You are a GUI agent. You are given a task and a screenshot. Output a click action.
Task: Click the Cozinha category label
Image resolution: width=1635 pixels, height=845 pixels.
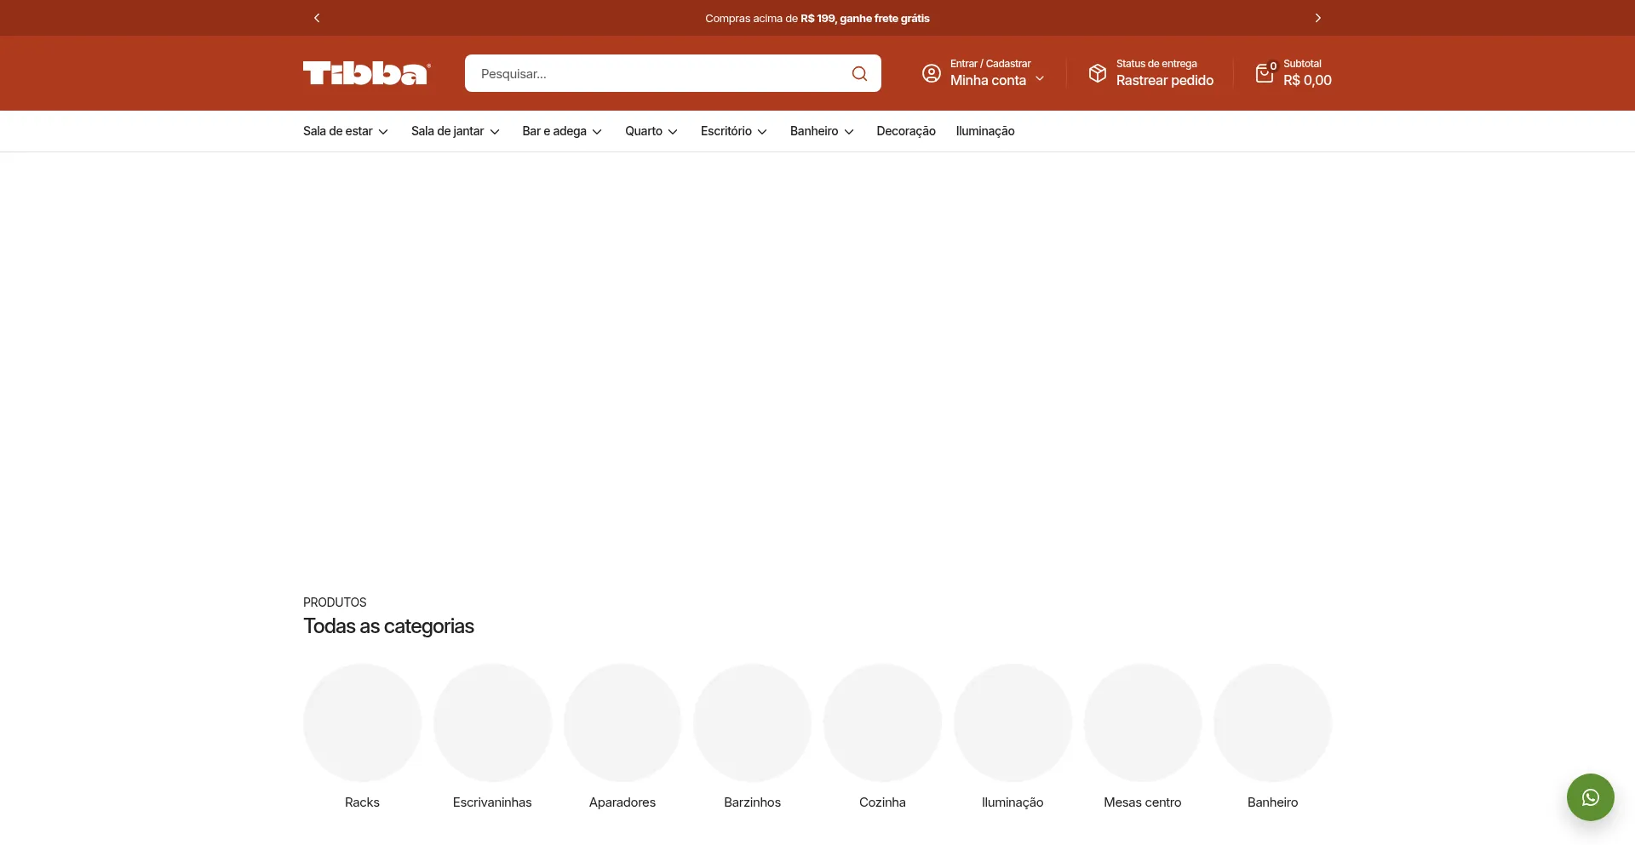(x=882, y=802)
